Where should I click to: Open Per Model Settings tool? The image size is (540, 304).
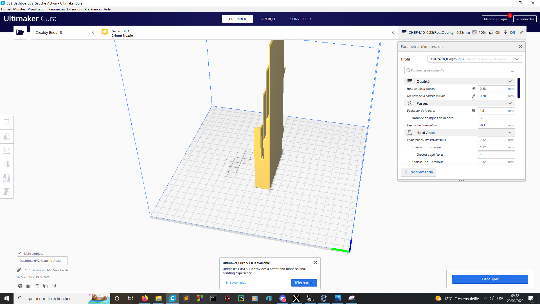7,178
